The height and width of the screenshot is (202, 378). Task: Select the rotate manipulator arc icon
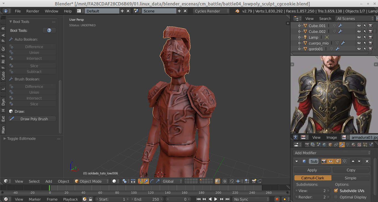coord(152,181)
